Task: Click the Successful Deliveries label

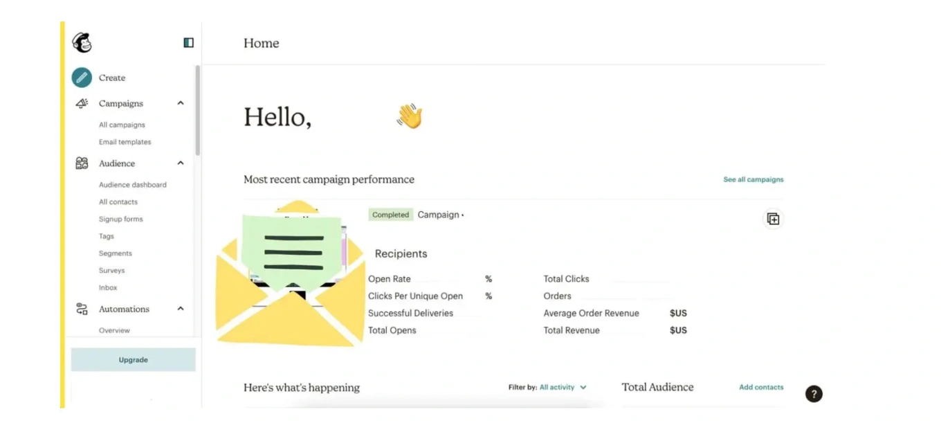Action: (410, 313)
